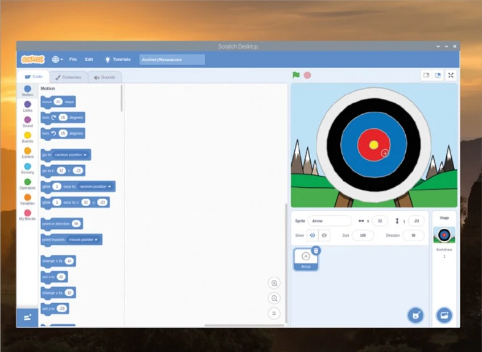Open the Choose a Sprite button

[x=415, y=315]
